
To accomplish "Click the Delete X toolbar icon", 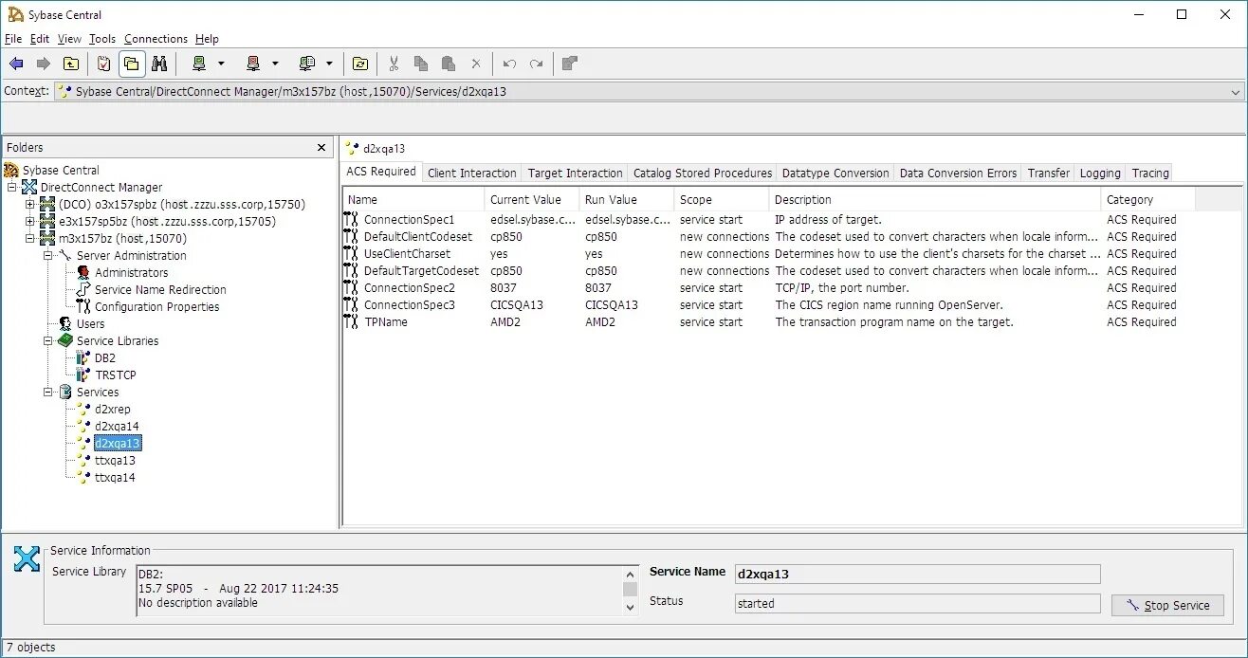I will tap(476, 64).
